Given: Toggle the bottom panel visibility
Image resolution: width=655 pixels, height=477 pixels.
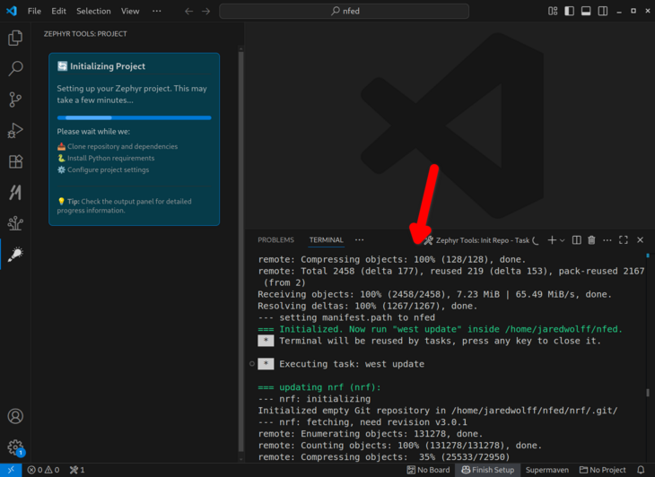Looking at the screenshot, I should point(586,11).
